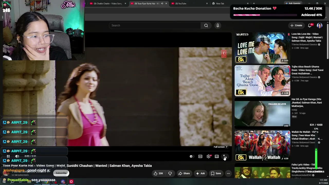329x185 pixels.
Task: Open the red circular app in taskbar
Action: [x=71, y=182]
